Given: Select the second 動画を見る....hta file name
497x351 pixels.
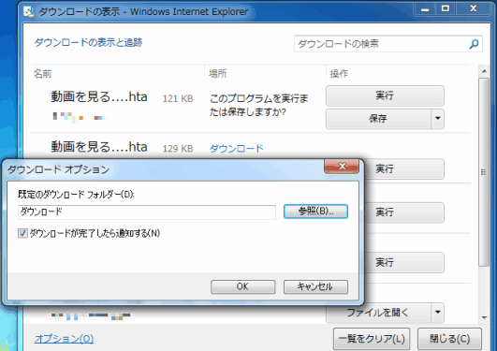Looking at the screenshot, I should 99,147.
